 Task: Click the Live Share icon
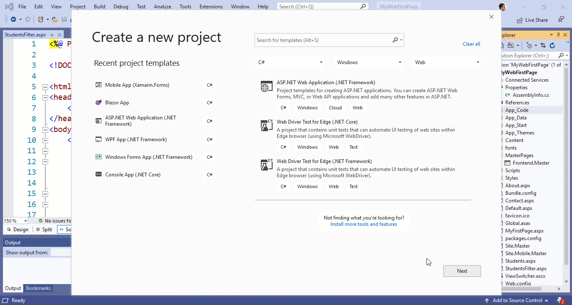pyautogui.click(x=520, y=20)
